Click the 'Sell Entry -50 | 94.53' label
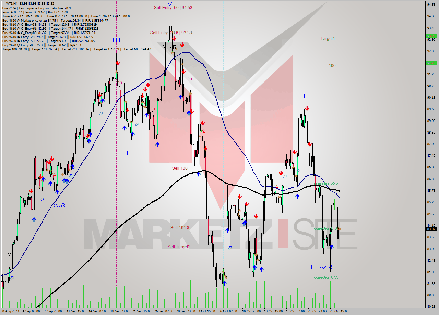 click(173, 7)
